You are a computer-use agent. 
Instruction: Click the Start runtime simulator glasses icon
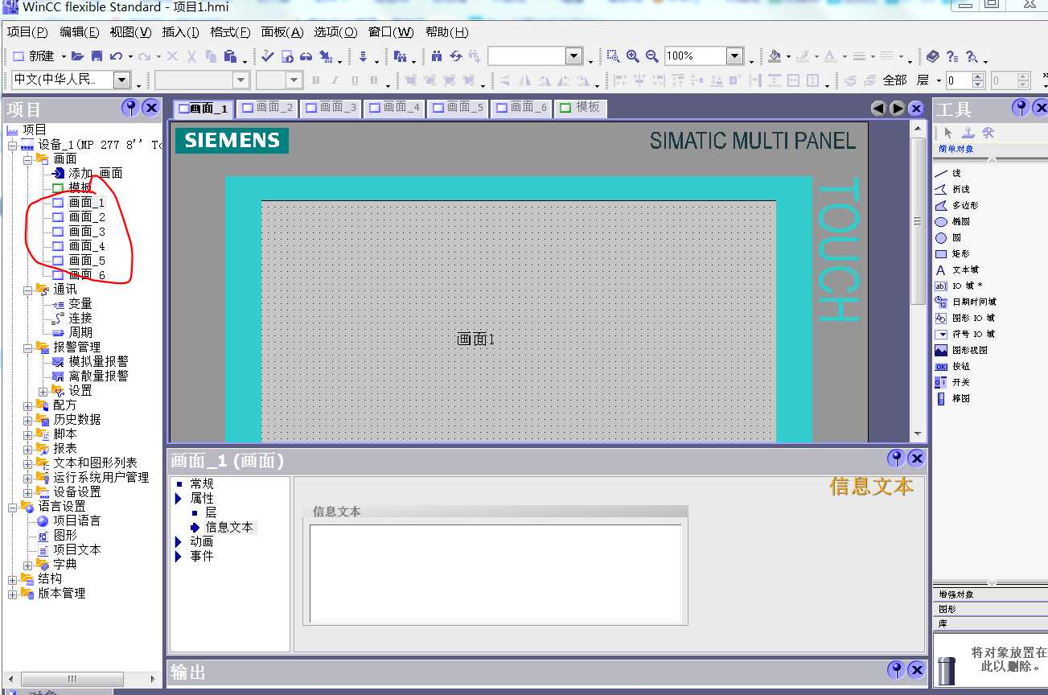click(306, 56)
